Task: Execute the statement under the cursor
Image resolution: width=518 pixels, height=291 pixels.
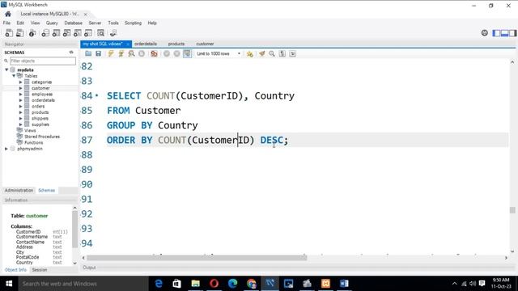Action: [x=121, y=53]
